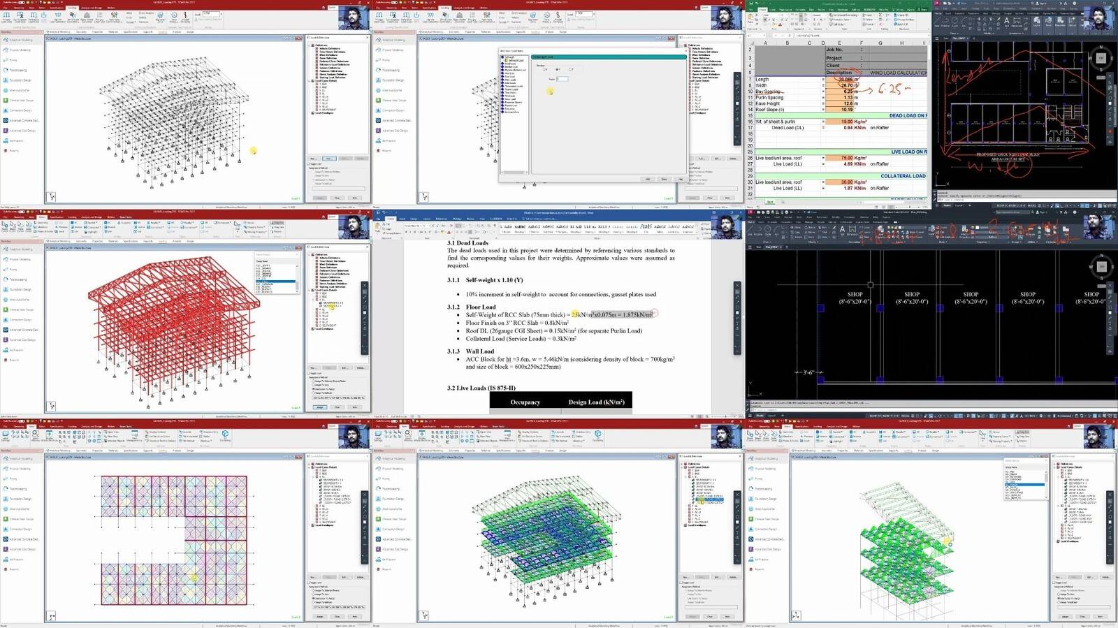1118x628 pixels.
Task: Click the Edit... button in red-model STAAD load panel
Action: [344, 367]
